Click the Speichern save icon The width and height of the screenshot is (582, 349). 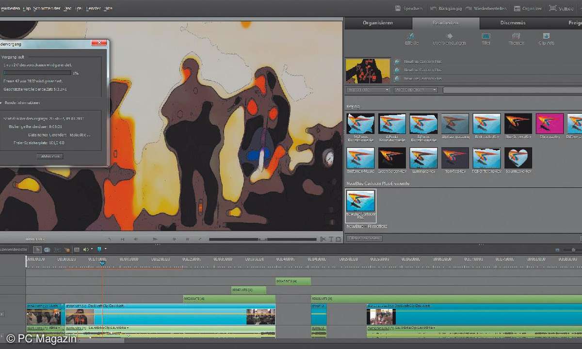tap(398, 8)
